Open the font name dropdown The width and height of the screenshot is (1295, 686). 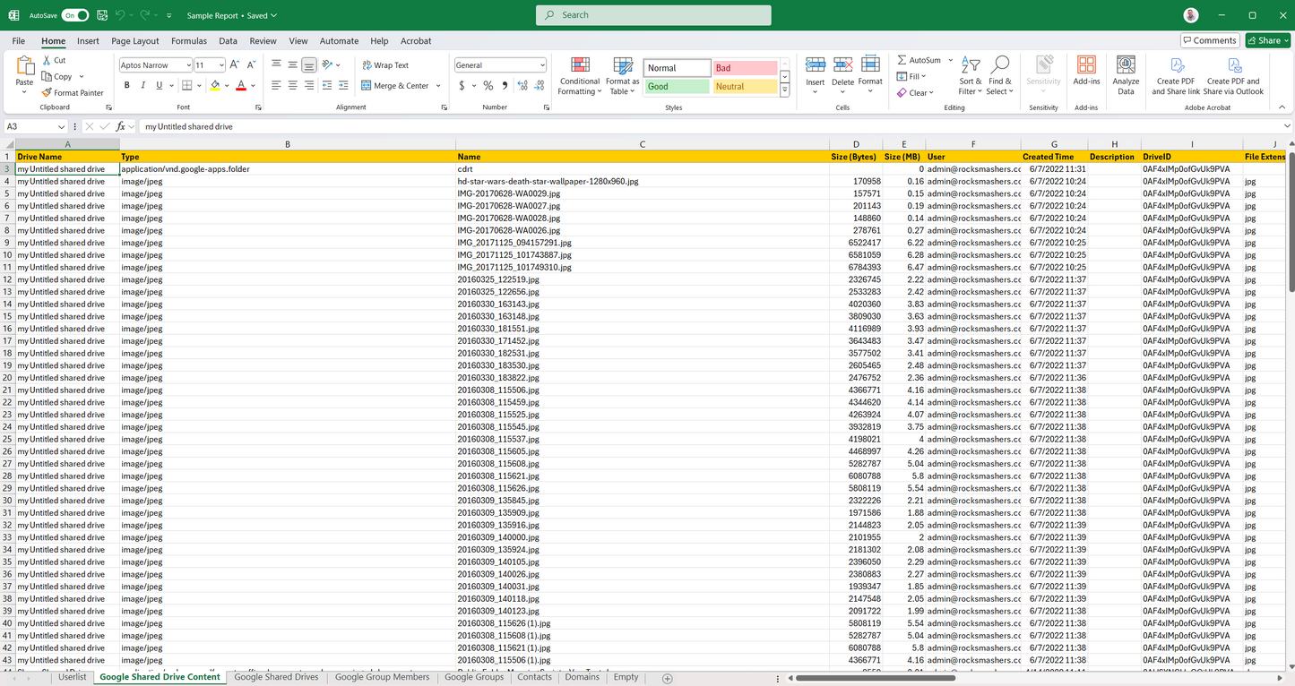coord(188,65)
